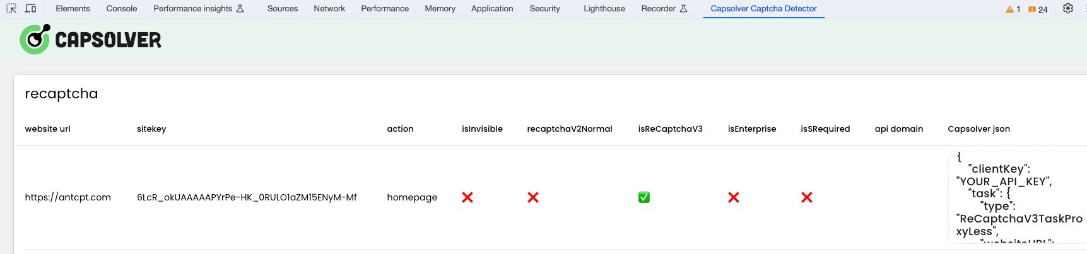The width and height of the screenshot is (1087, 254).
Task: Click the sitekey value text
Action: click(247, 197)
